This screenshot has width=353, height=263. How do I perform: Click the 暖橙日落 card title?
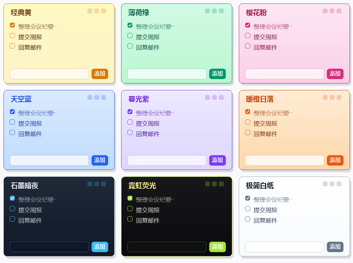click(260, 99)
